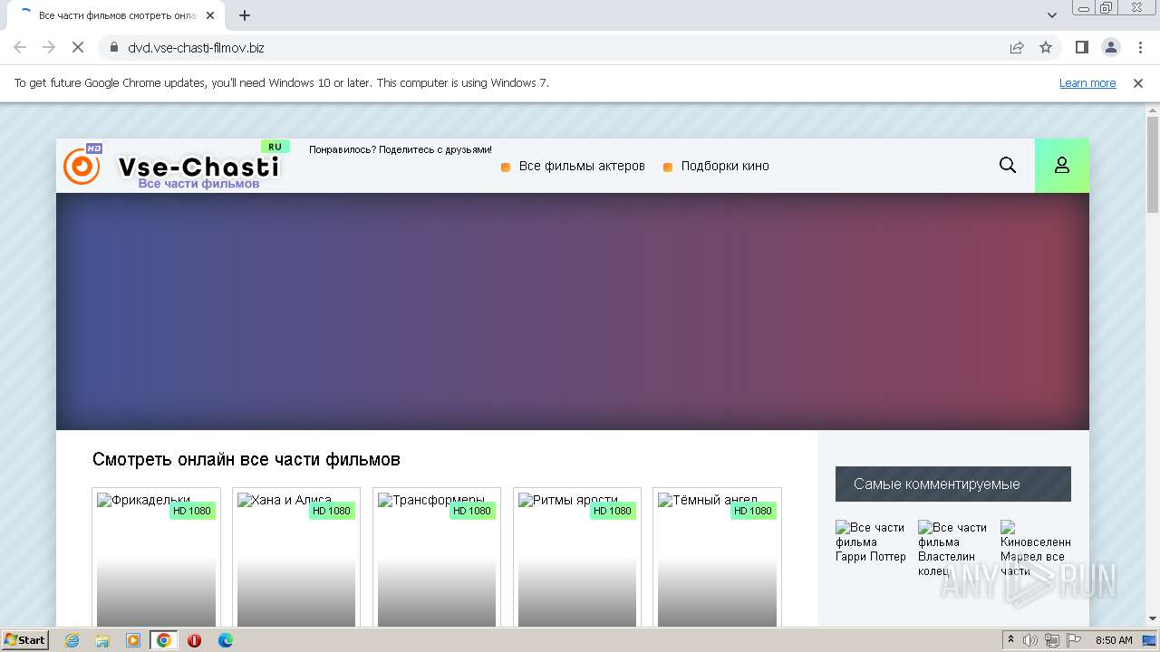The height and width of the screenshot is (652, 1160).
Task: Click 'Понравилось? Поделитесь с друзьями!' text
Action: pyautogui.click(x=401, y=149)
